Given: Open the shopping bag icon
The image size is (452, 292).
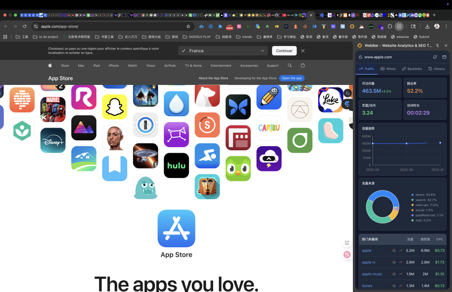Looking at the screenshot, I should pyautogui.click(x=303, y=65).
